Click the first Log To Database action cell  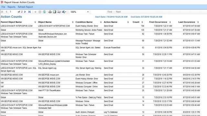point(111,112)
